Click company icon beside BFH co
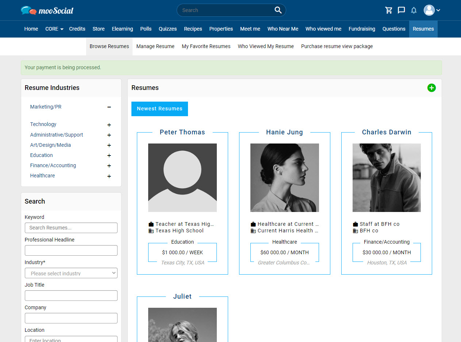Viewport: 461px width, 342px height. [356, 231]
